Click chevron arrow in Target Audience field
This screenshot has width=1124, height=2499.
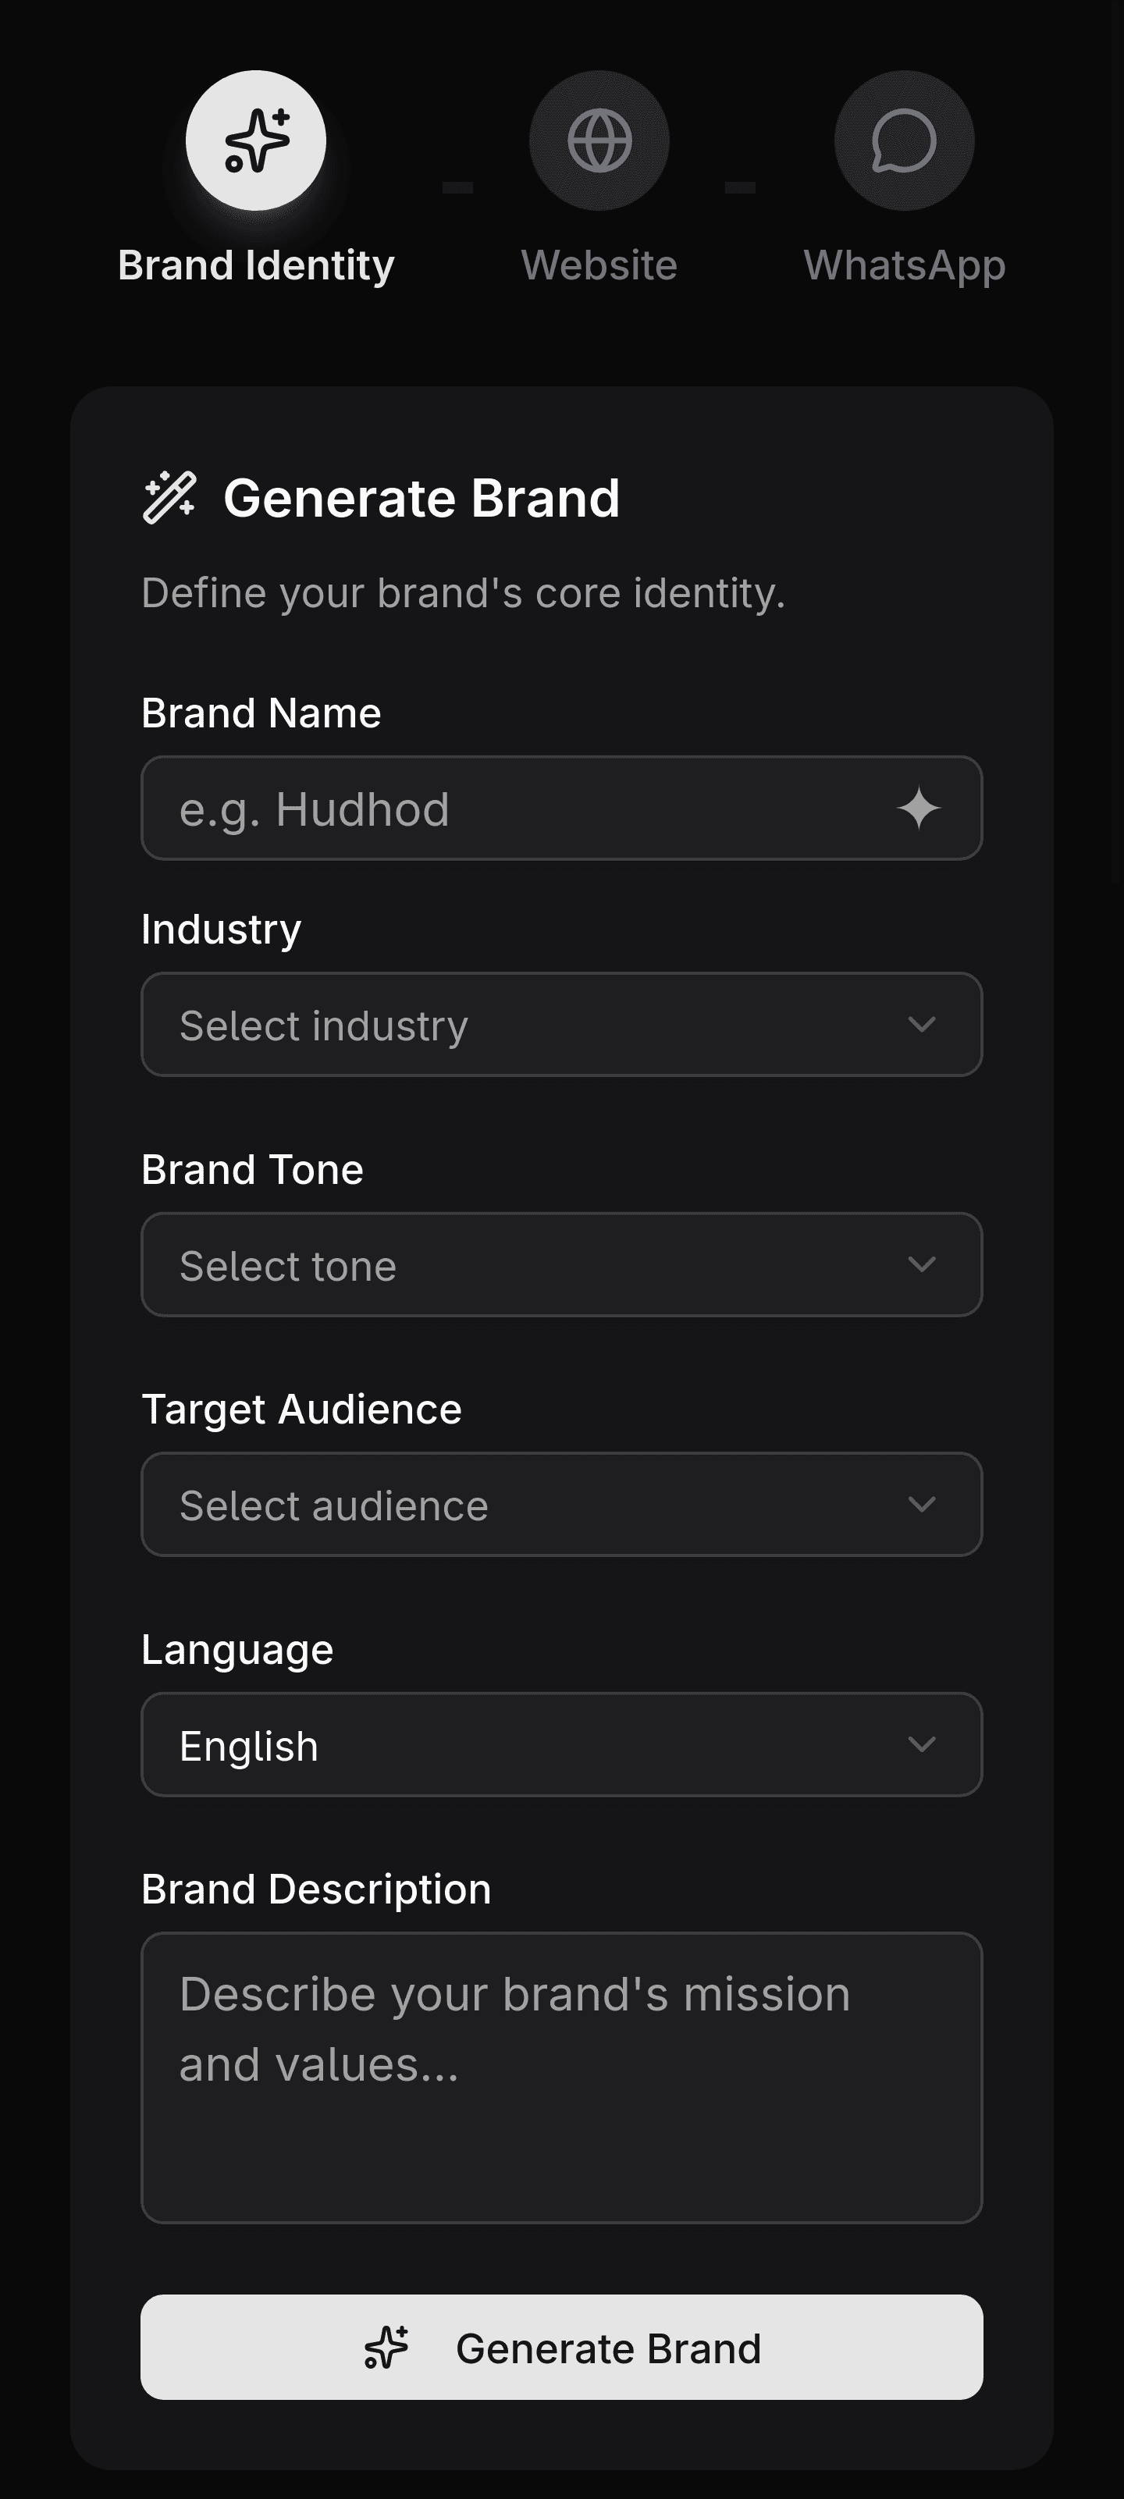pos(921,1505)
